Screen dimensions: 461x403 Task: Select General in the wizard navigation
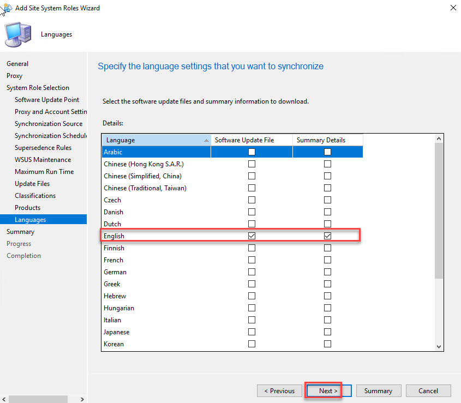[17, 64]
